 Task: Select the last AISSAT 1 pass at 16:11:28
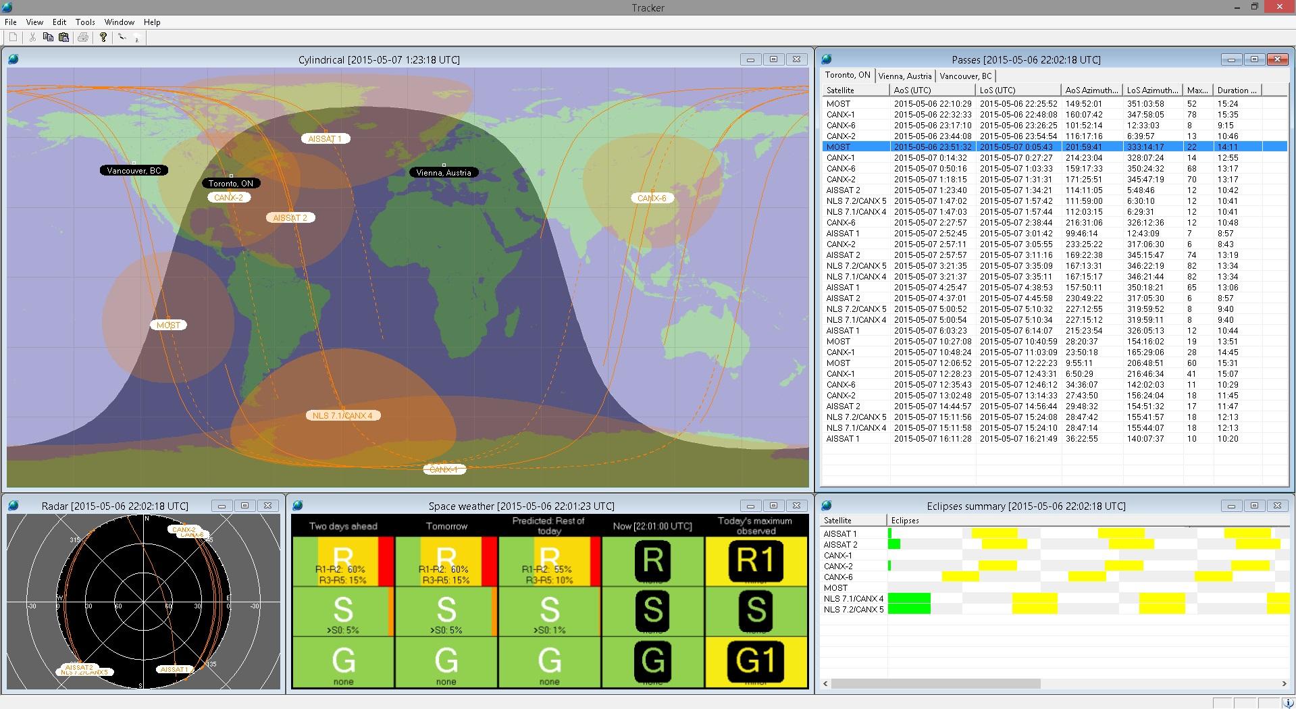click(1054, 438)
